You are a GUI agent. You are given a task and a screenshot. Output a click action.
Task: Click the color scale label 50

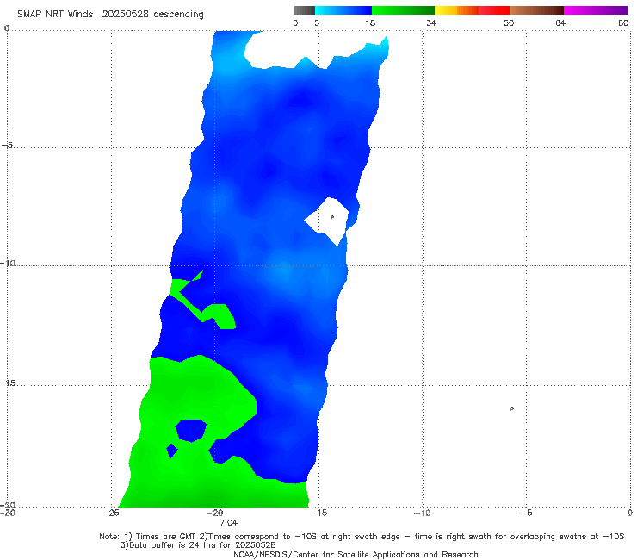click(509, 22)
